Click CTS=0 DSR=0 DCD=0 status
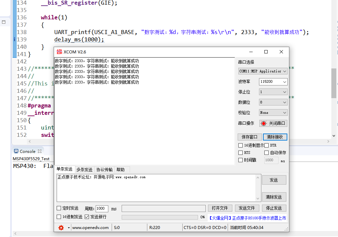Image resolution: width=338 pixels, height=237 pixels. tap(205, 228)
